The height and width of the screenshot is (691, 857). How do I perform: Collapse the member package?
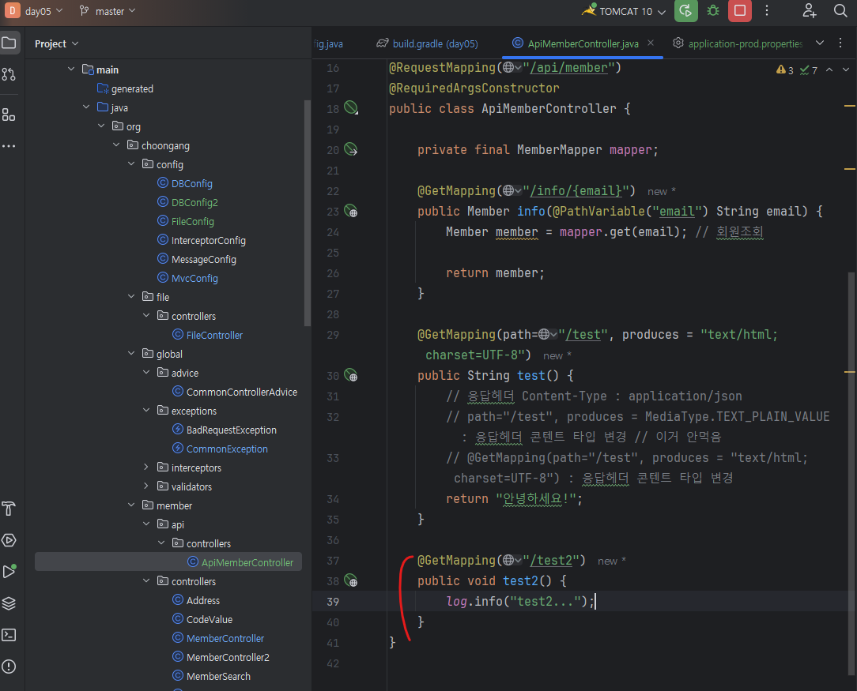(x=131, y=505)
